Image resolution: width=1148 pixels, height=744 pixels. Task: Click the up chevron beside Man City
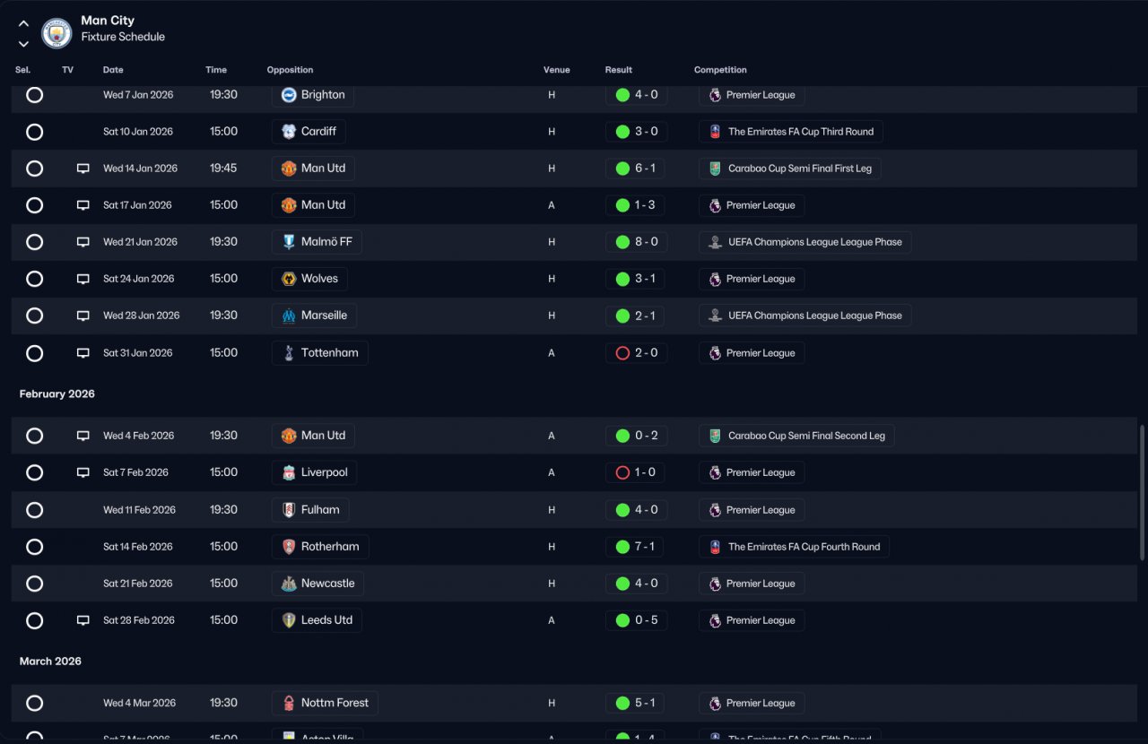(23, 23)
